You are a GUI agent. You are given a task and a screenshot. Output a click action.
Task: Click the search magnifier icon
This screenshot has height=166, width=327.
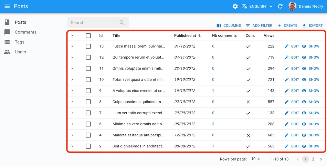click(122, 23)
